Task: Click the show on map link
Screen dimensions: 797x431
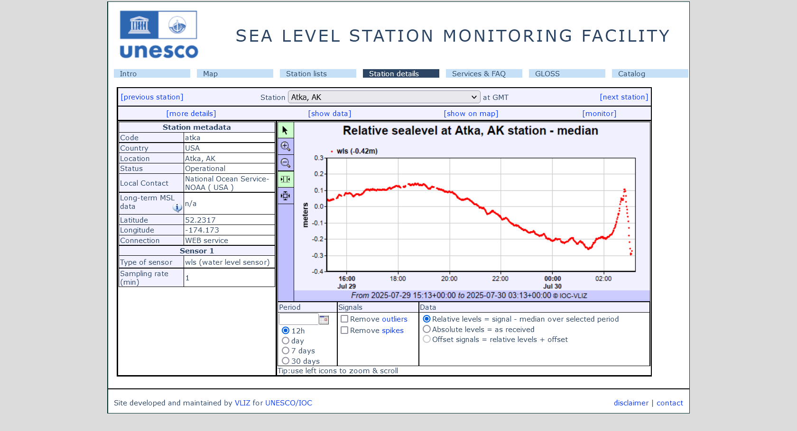Action: 471,114
